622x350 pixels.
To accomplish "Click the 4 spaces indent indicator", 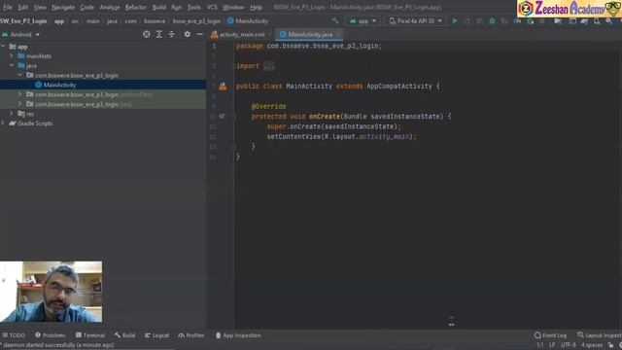I will [592, 345].
